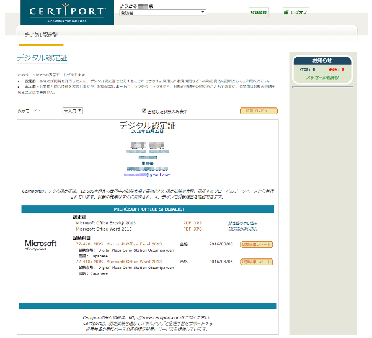The image size is (372, 338).
Task: Click the 未読 unread count in お知らせ
Action: tap(337, 70)
